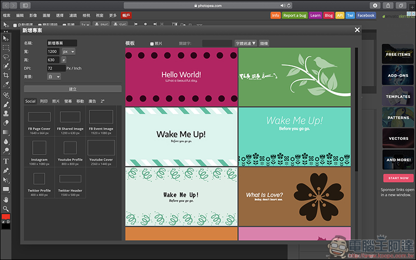
Task: Select the Move tool in left toolbar
Action: [x=6, y=38]
